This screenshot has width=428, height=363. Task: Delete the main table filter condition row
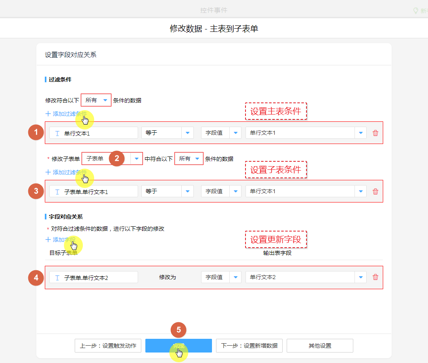pyautogui.click(x=376, y=133)
